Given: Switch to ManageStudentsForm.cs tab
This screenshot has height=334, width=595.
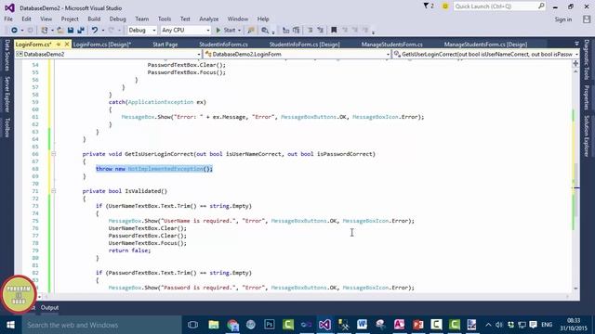Looking at the screenshot, I should tap(391, 45).
